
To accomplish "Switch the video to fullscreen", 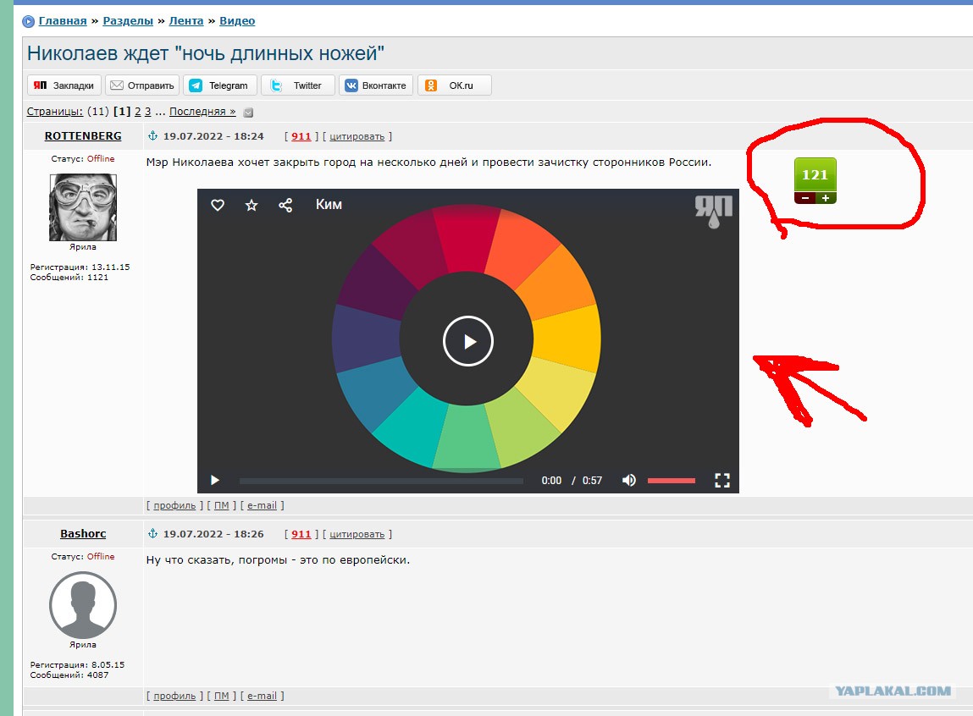I will (x=721, y=481).
